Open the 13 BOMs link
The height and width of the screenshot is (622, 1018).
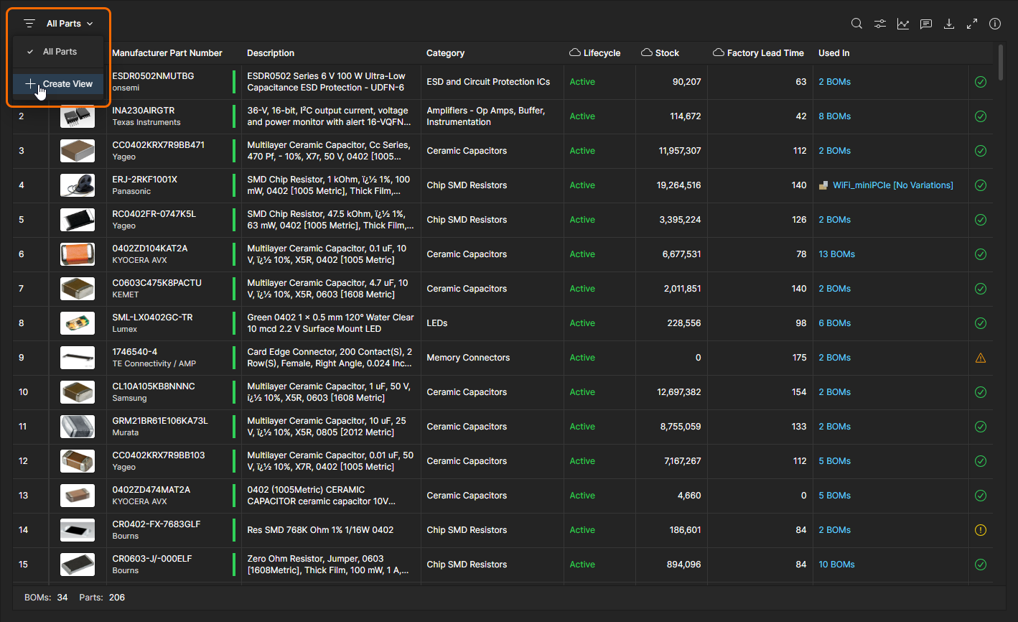pos(836,254)
